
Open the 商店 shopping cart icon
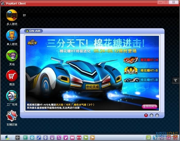12,76
